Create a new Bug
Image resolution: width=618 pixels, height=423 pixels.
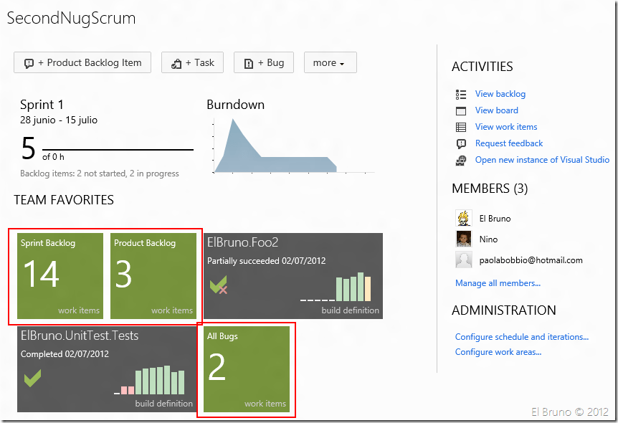264,62
